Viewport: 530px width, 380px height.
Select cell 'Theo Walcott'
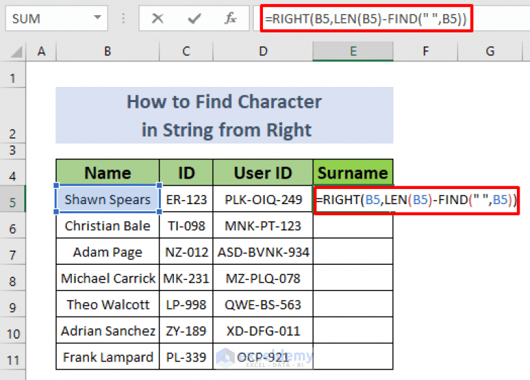(108, 304)
